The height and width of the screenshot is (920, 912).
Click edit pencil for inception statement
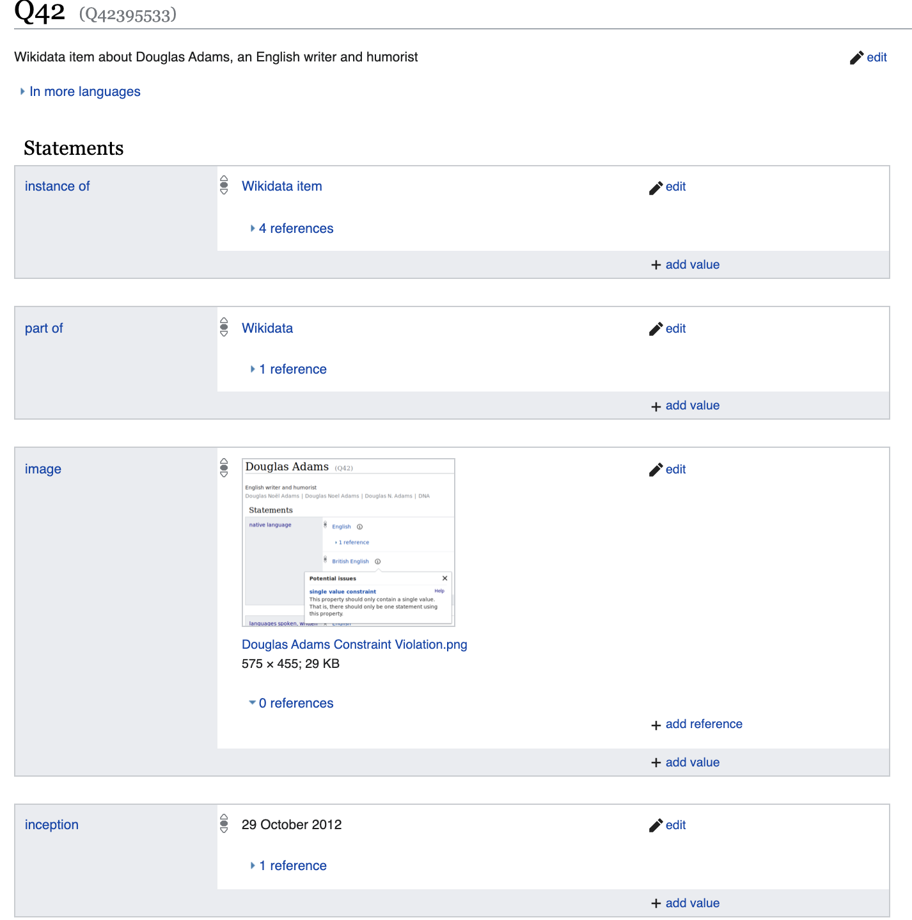point(656,826)
